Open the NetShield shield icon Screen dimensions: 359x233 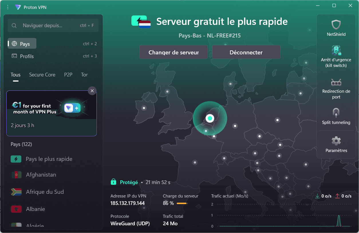pyautogui.click(x=336, y=25)
